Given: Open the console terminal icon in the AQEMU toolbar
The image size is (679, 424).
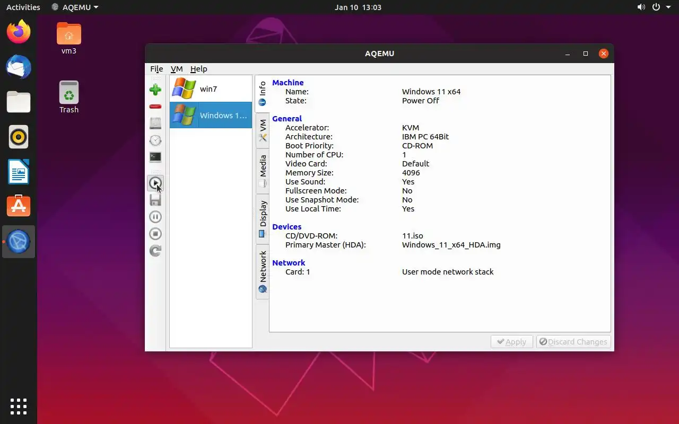Looking at the screenshot, I should tap(155, 157).
